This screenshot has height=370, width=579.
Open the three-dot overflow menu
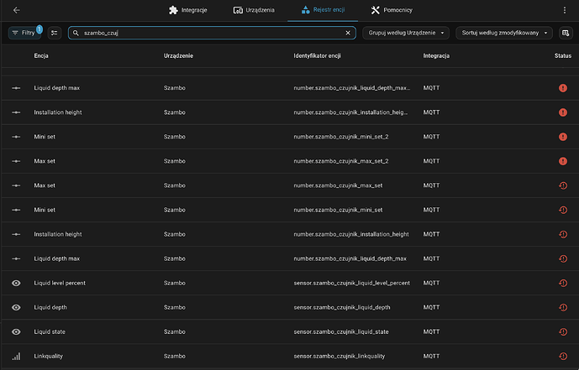(x=564, y=10)
